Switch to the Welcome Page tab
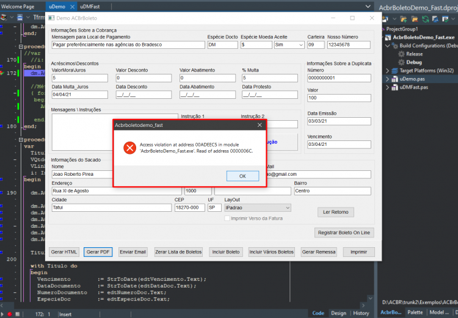The height and width of the screenshot is (318, 458). pyautogui.click(x=18, y=7)
